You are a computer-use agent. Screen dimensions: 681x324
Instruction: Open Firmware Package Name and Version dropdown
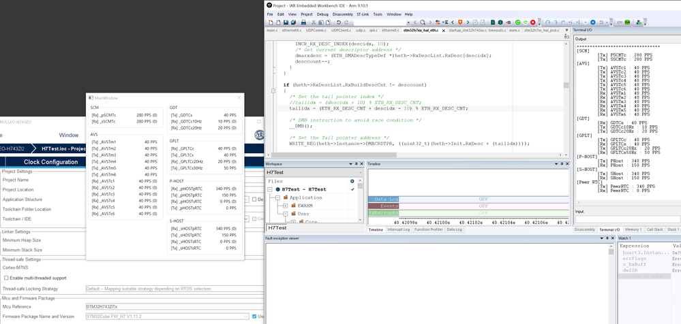pyautogui.click(x=246, y=317)
